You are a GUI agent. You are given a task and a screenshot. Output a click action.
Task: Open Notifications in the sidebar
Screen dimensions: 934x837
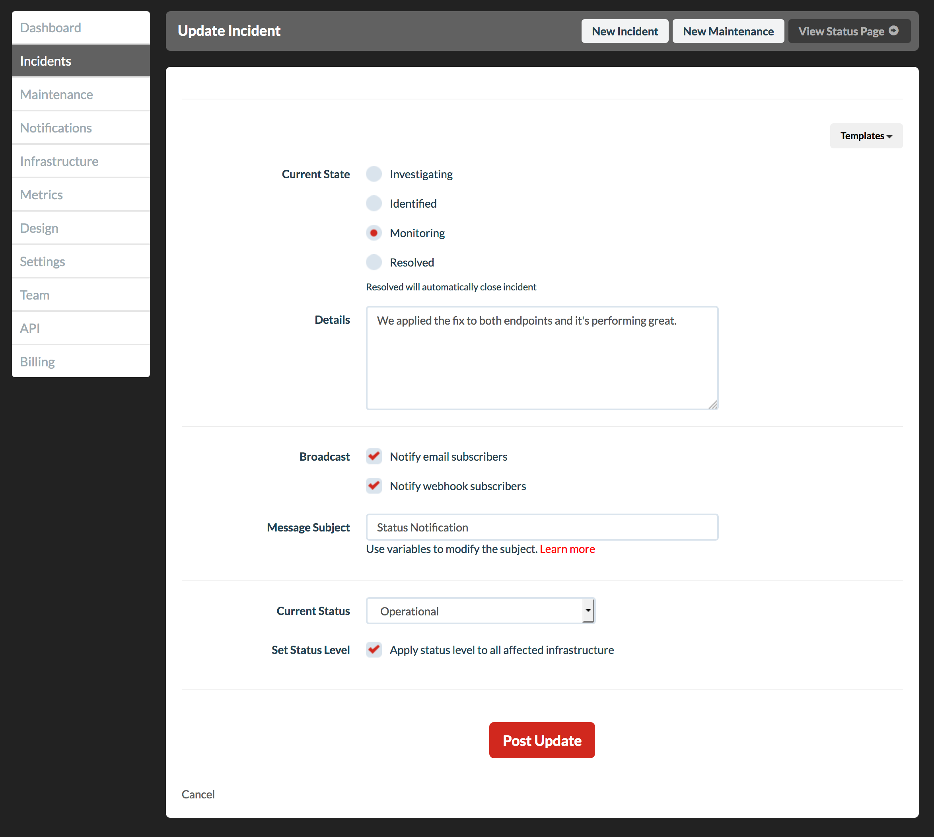pos(81,128)
